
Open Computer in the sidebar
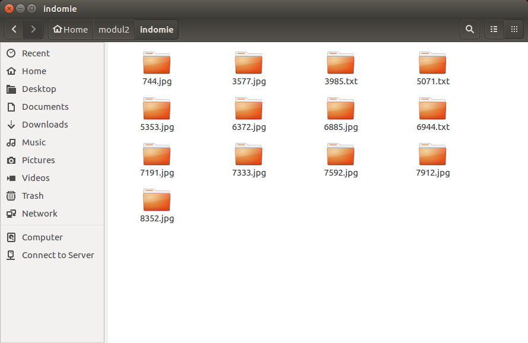pos(52,237)
